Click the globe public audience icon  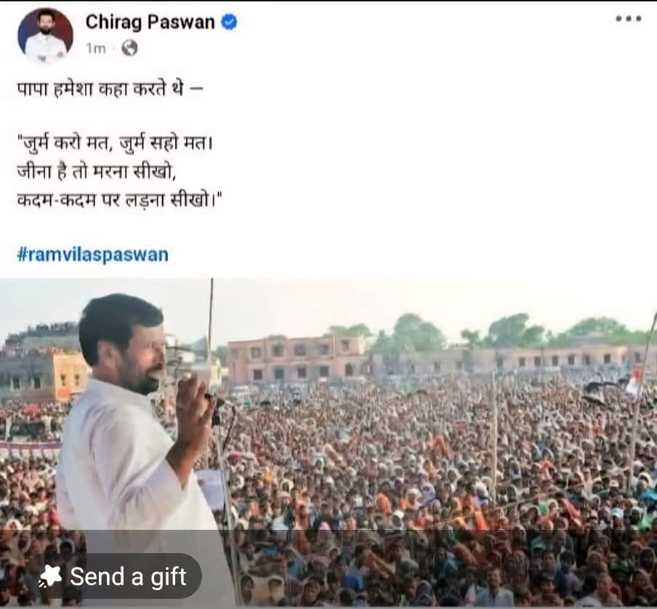point(129,48)
